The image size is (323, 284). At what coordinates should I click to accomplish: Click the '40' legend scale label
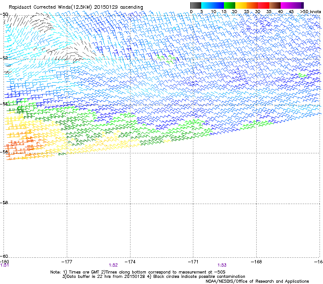[280, 12]
